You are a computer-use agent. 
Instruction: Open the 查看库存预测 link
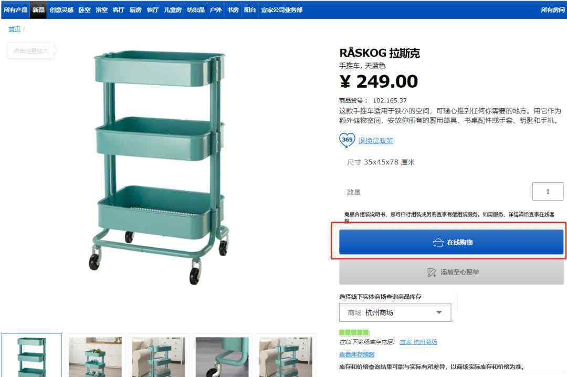356,354
